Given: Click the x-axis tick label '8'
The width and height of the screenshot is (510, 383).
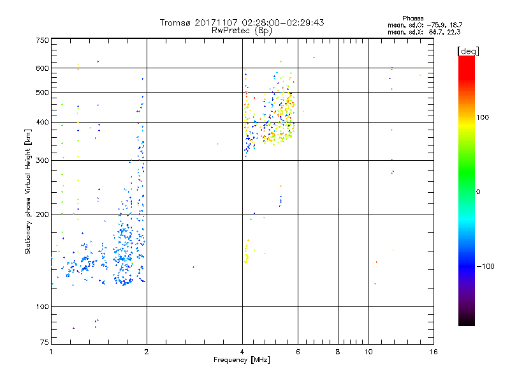Looking at the screenshot, I should [338, 352].
